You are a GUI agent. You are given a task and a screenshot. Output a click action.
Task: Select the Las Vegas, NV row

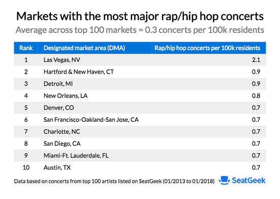(140, 60)
